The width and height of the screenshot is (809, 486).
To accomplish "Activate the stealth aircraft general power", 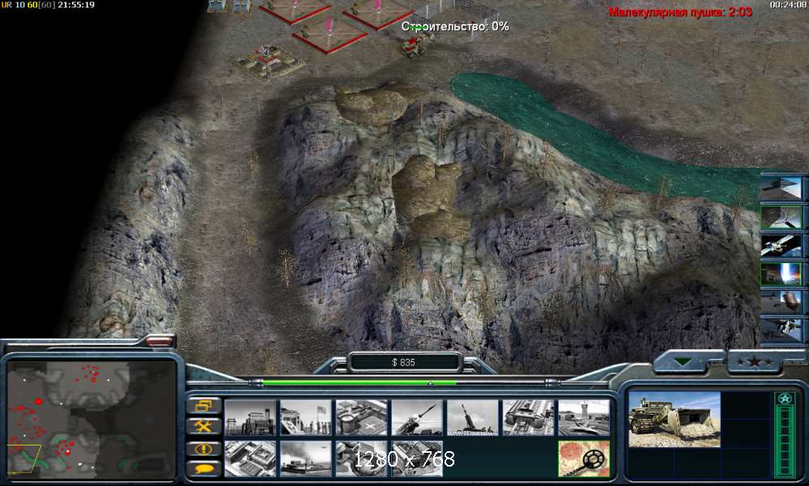I will pyautogui.click(x=781, y=188).
